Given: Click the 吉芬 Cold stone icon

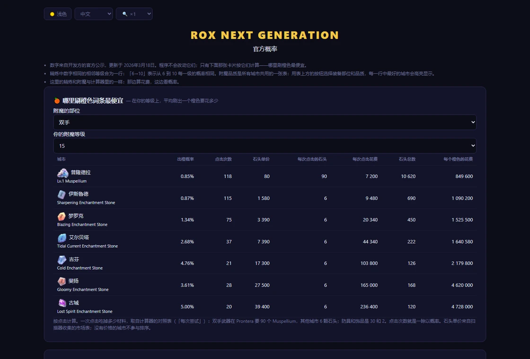Looking at the screenshot, I should click(x=62, y=260).
